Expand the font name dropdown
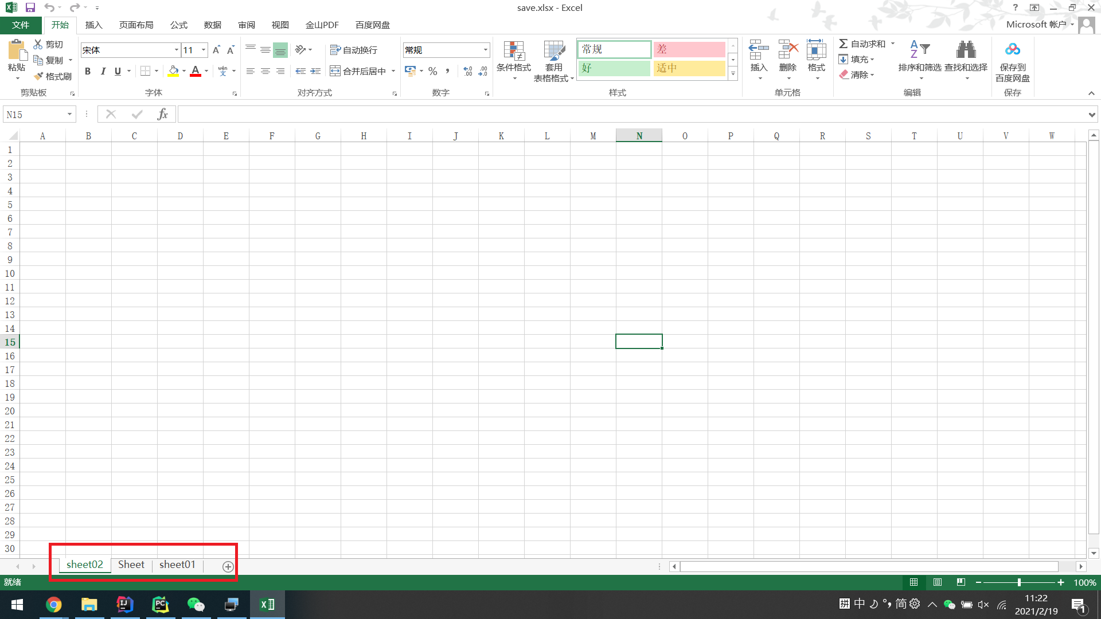Viewport: 1101px width, 619px height. 176,50
